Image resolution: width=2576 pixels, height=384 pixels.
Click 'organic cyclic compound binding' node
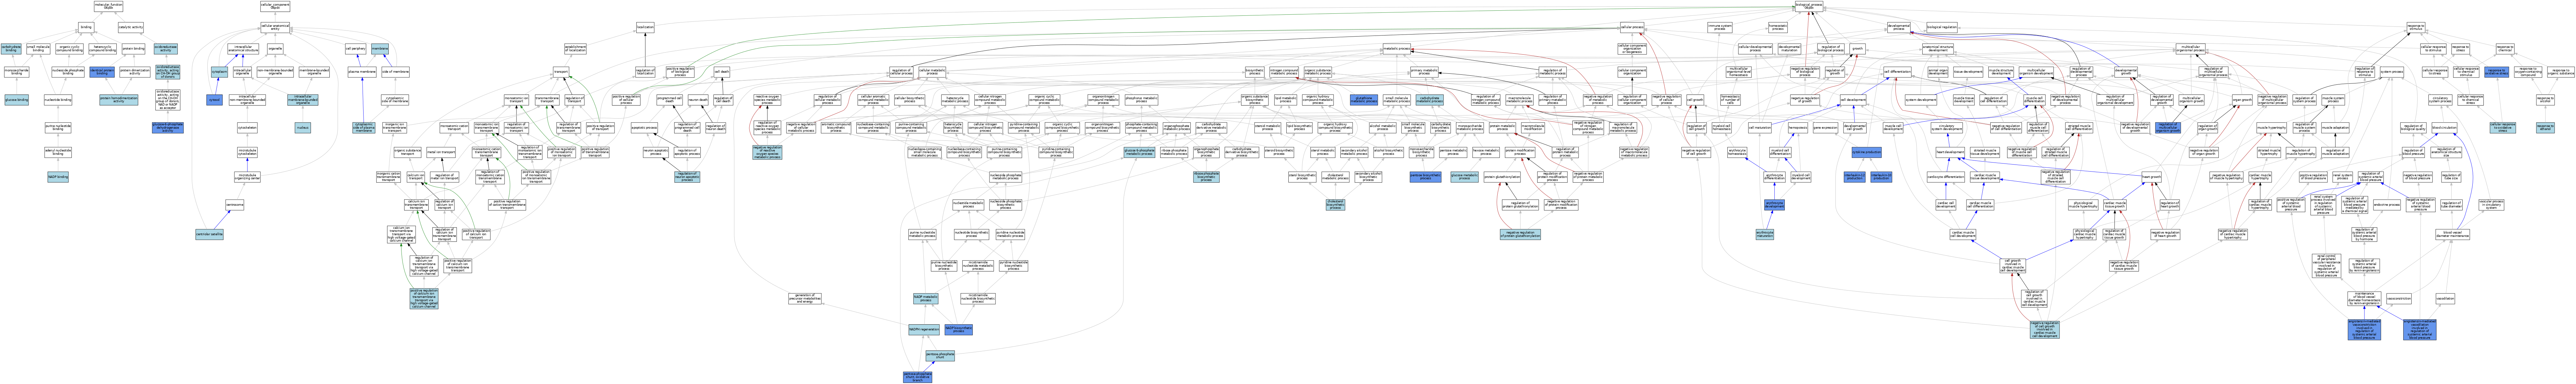pyautogui.click(x=70, y=49)
